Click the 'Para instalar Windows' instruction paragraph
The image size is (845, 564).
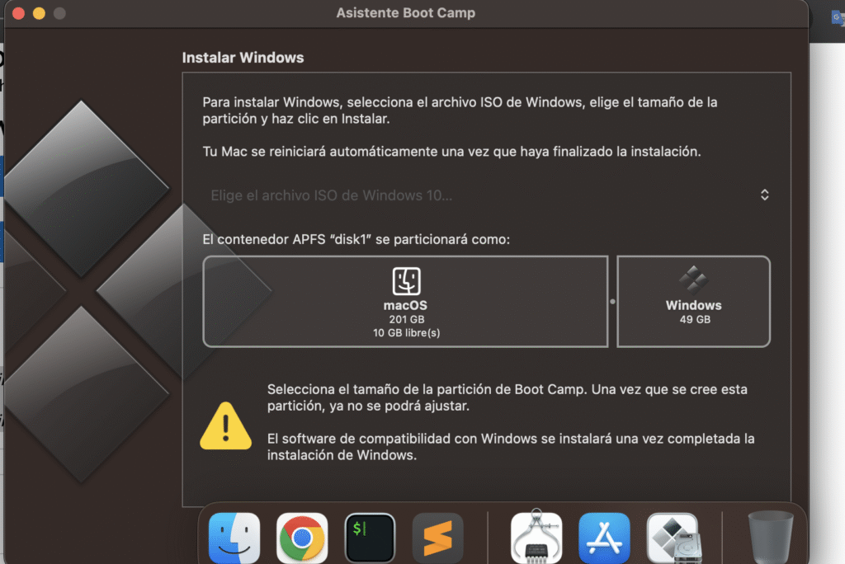tap(460, 110)
